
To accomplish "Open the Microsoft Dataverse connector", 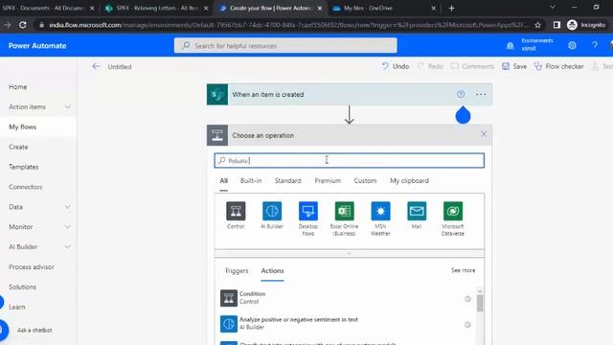I will pos(453,211).
